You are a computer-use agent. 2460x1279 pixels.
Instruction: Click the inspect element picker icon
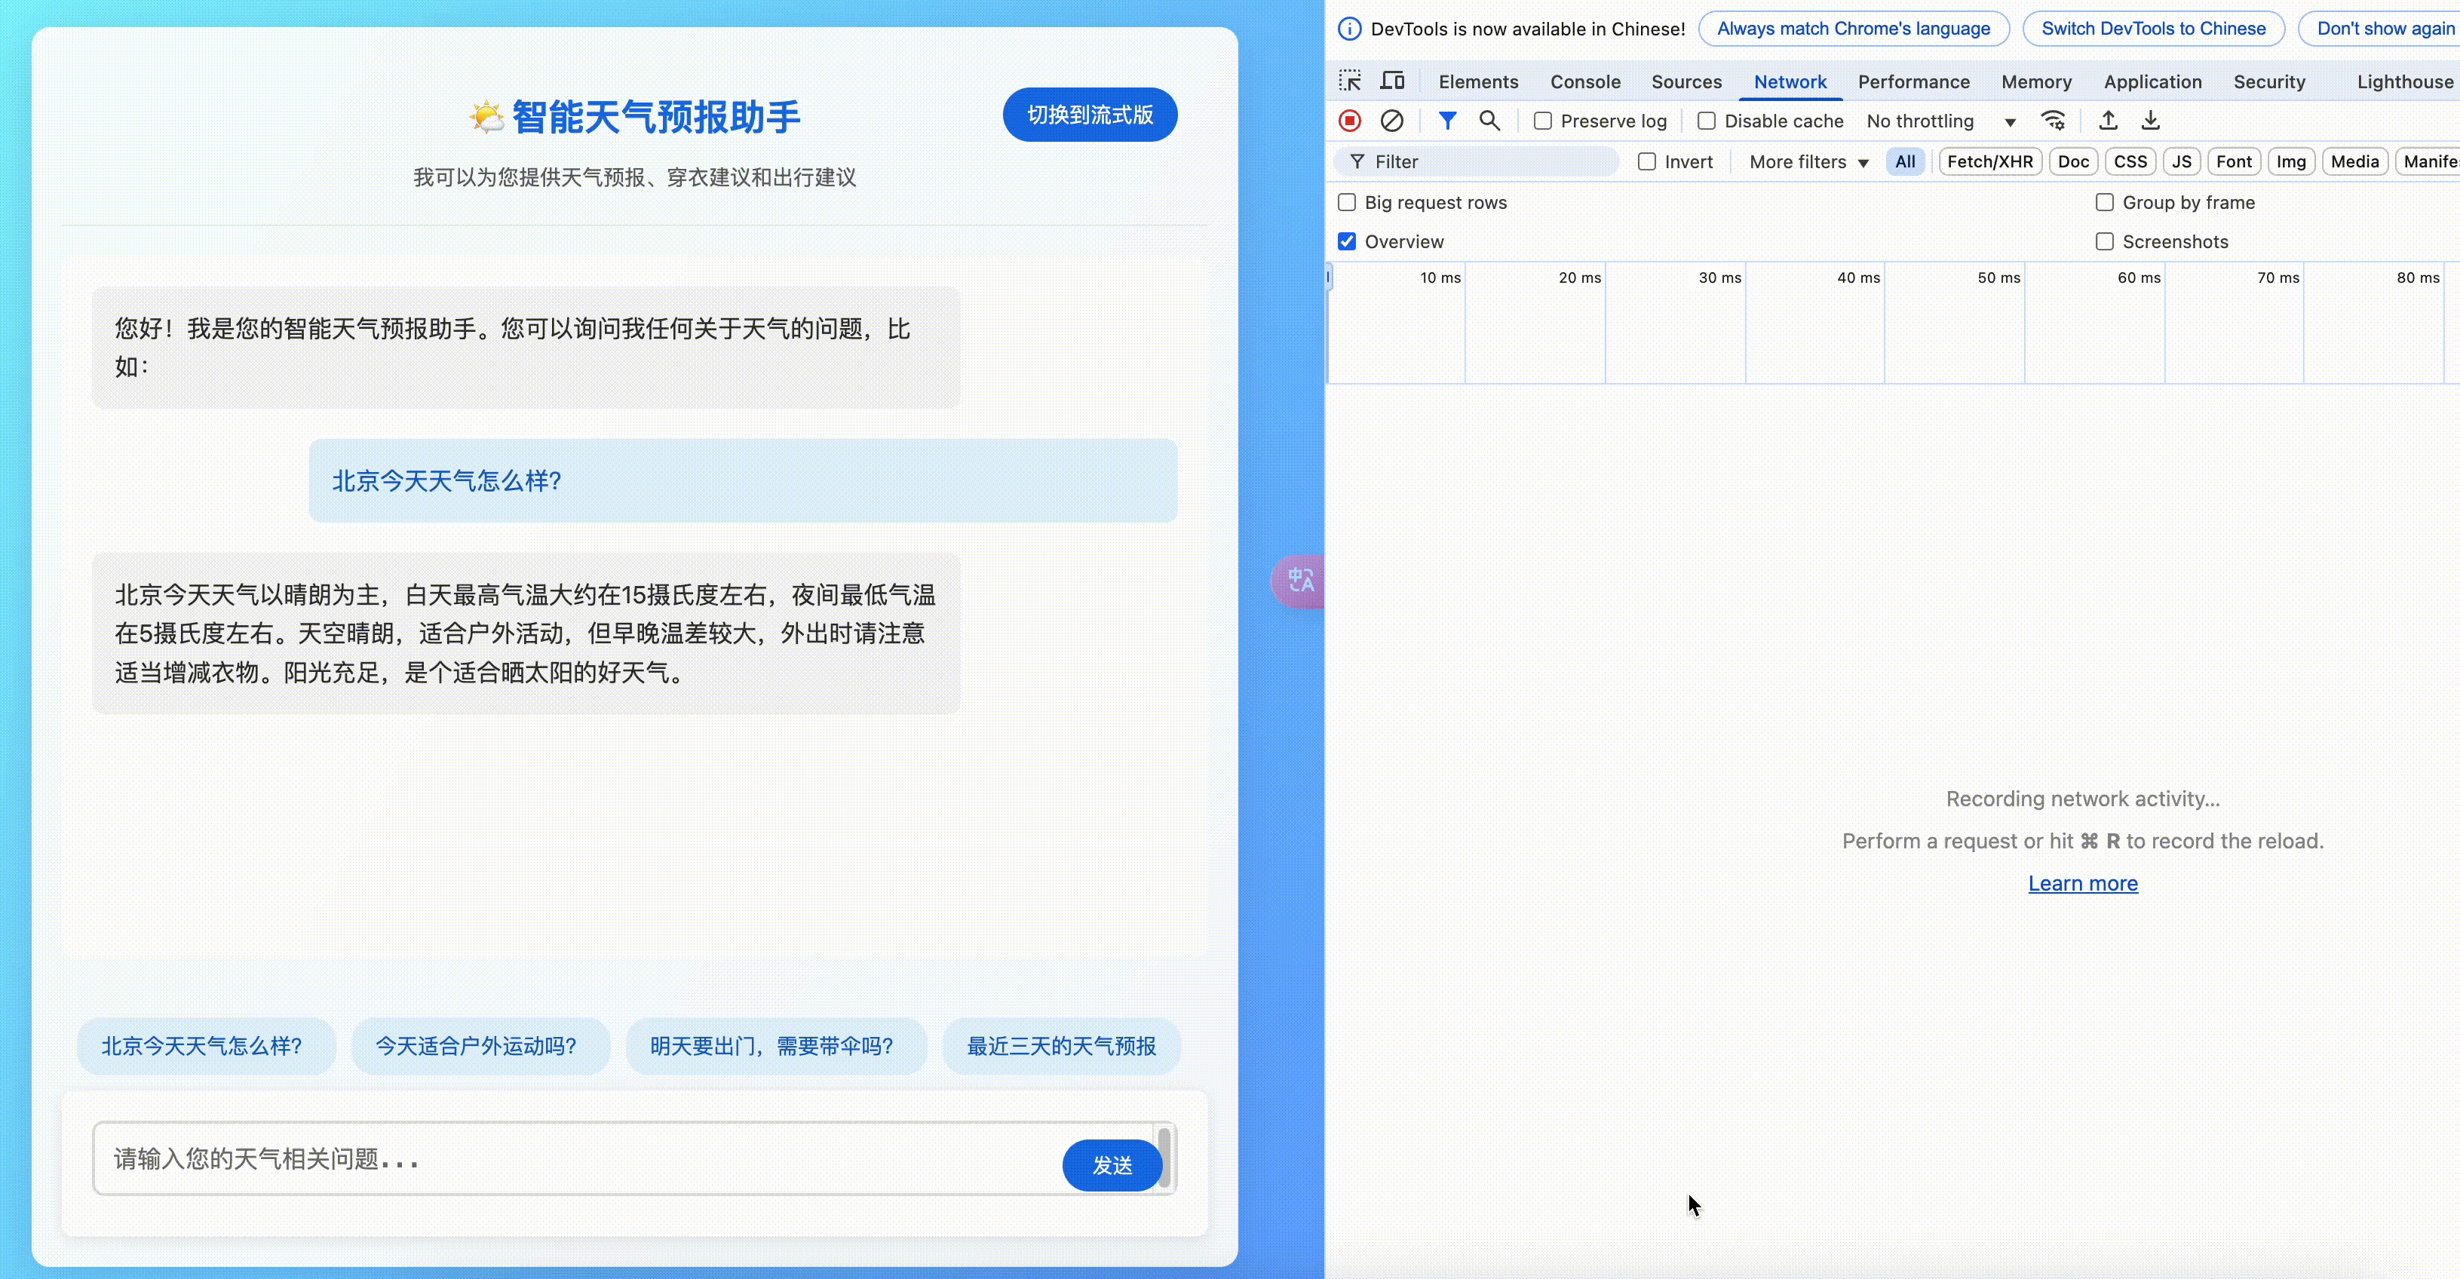(1349, 81)
